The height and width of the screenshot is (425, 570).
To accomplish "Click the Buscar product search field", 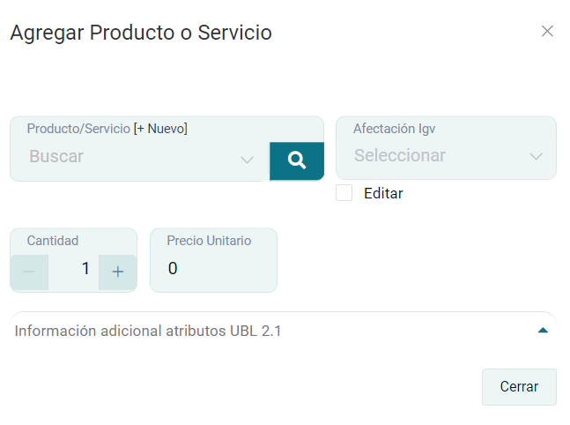I will point(123,157).
